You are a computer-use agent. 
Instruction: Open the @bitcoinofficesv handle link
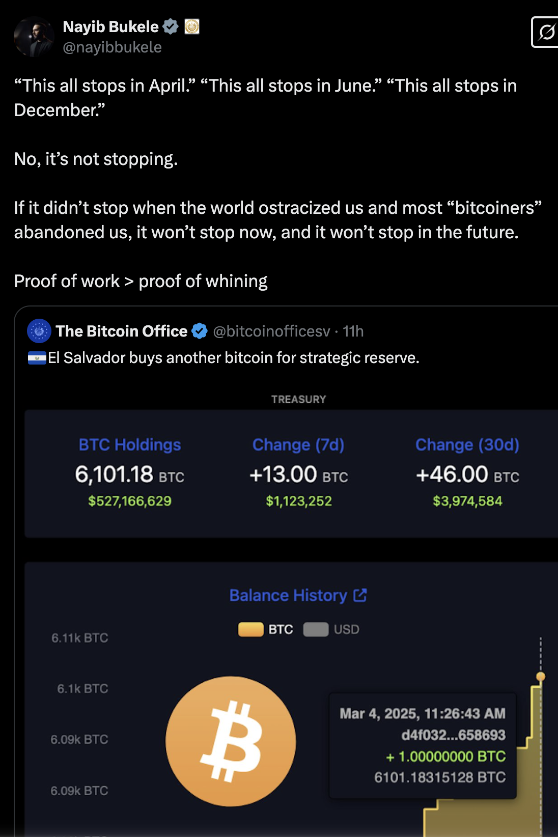click(271, 331)
